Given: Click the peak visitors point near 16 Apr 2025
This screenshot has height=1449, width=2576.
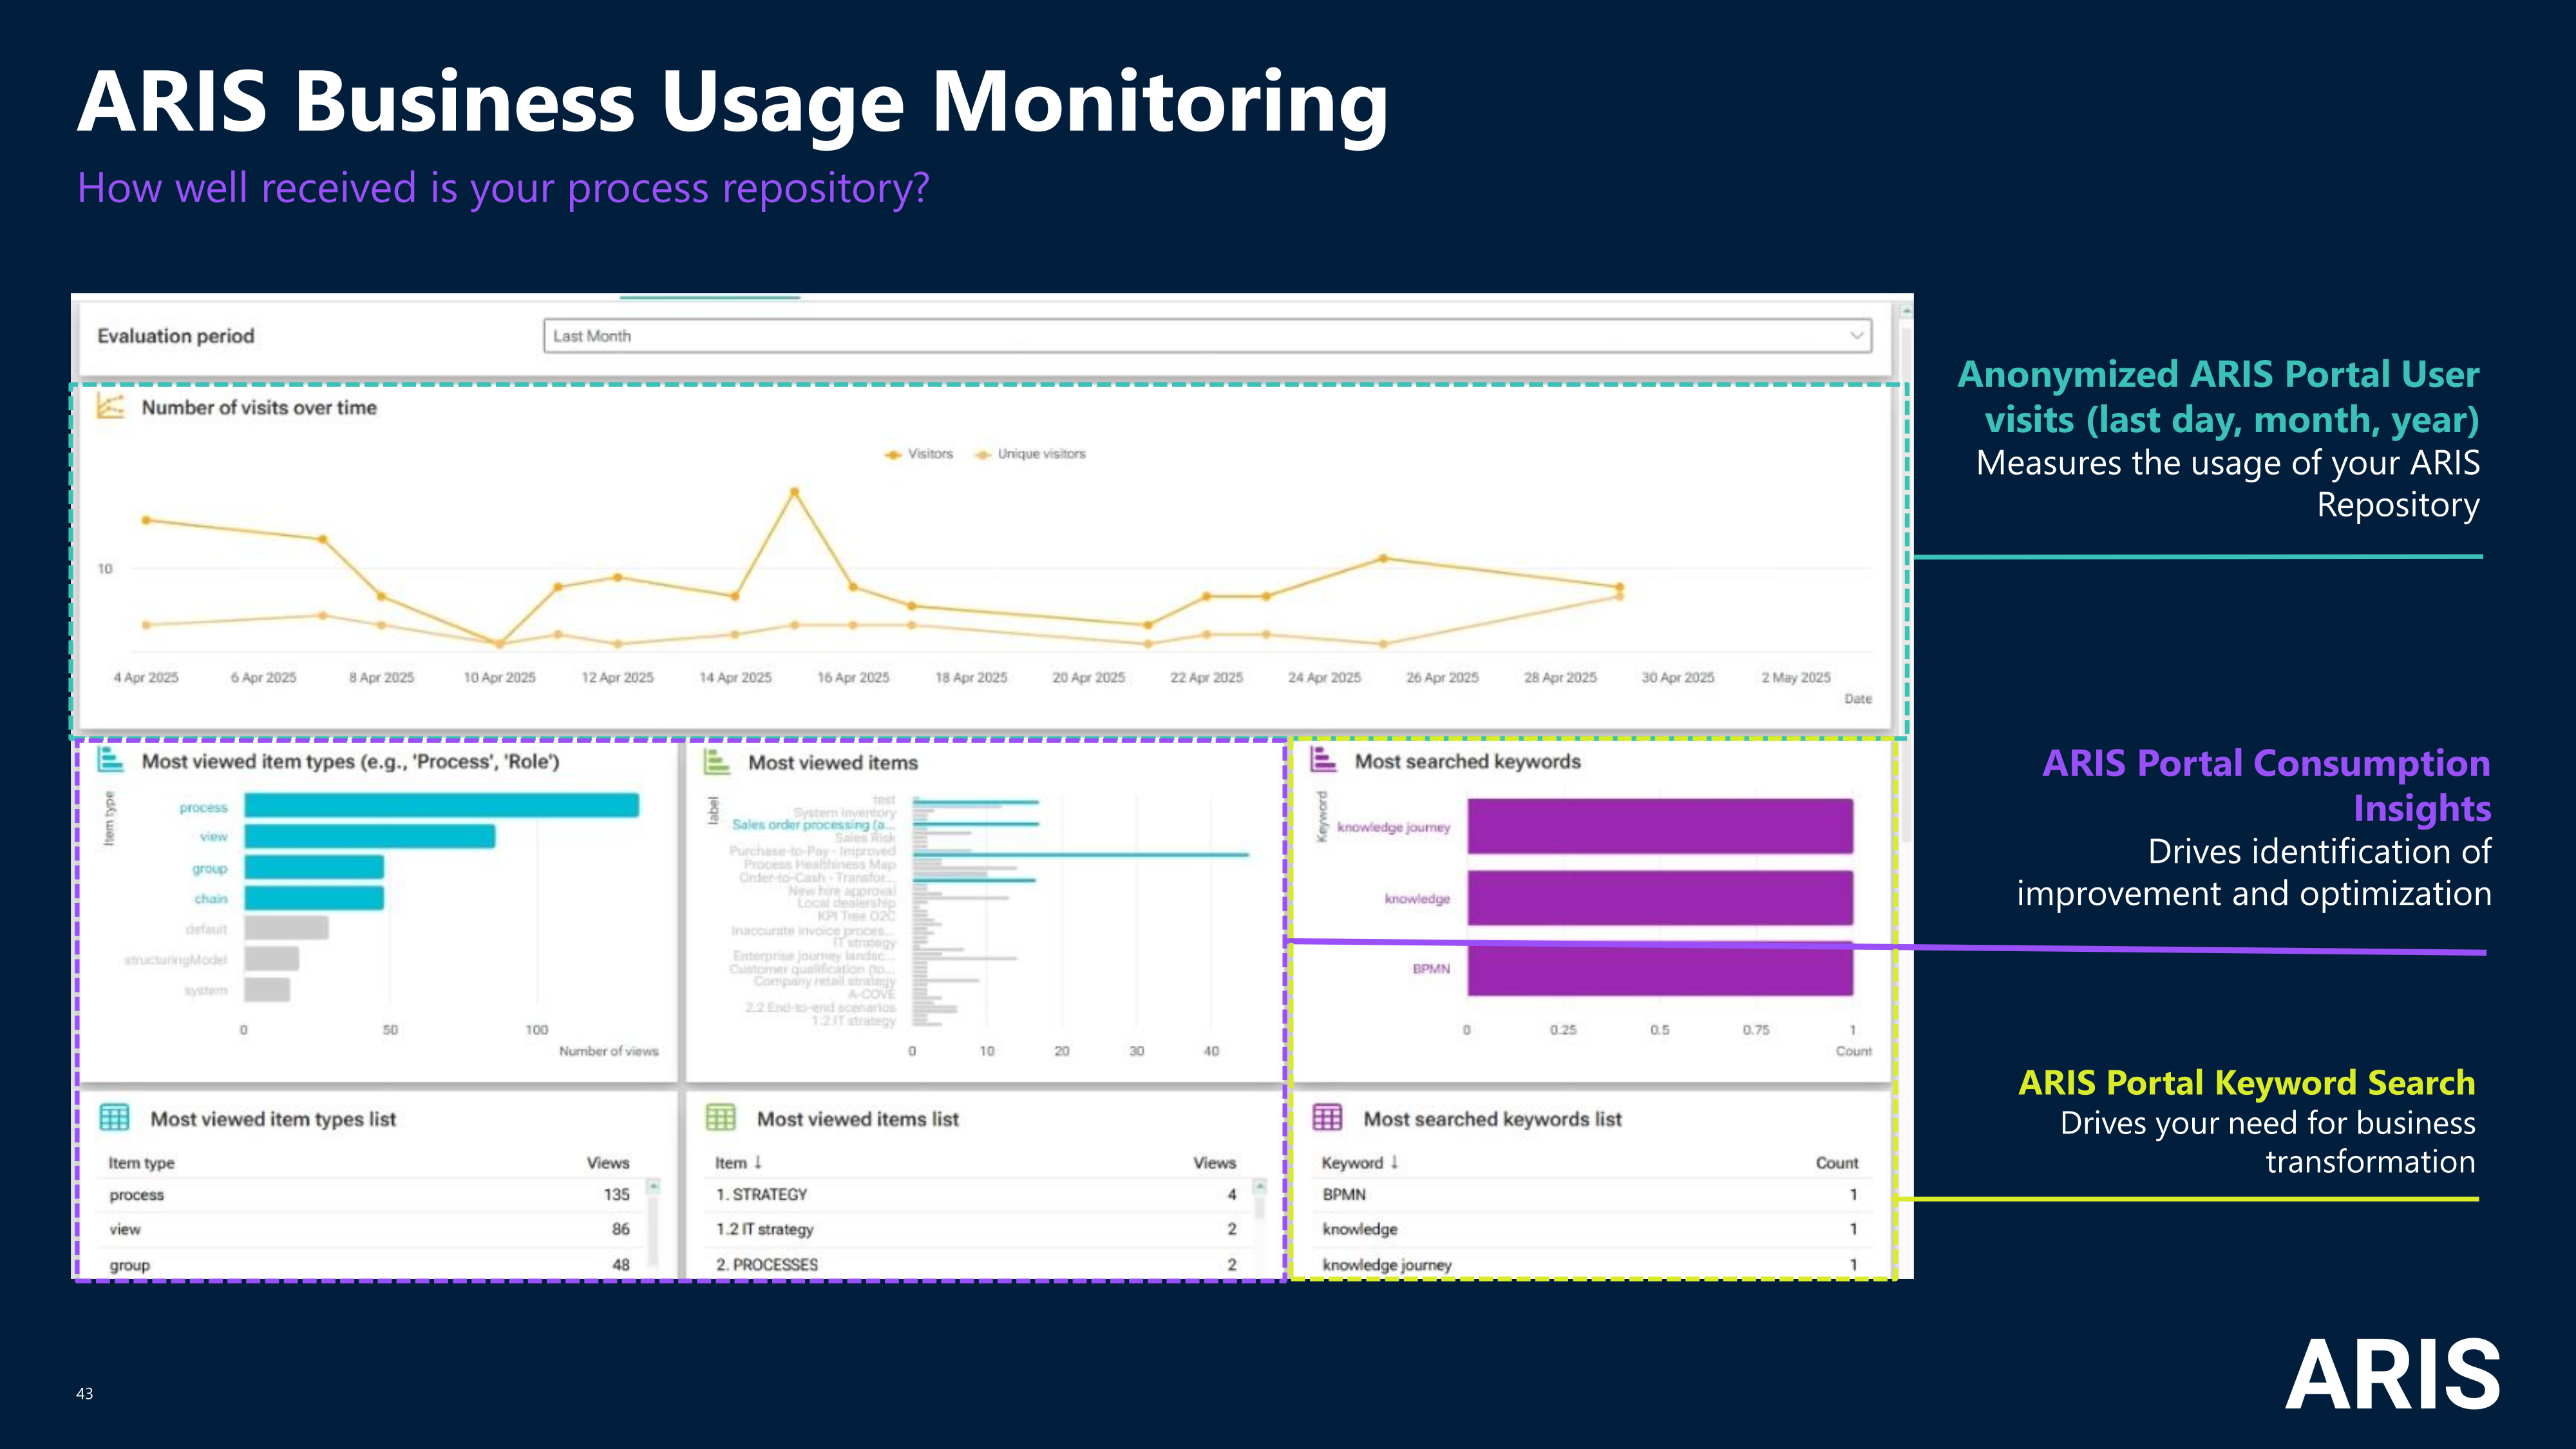Looking at the screenshot, I should click(794, 492).
